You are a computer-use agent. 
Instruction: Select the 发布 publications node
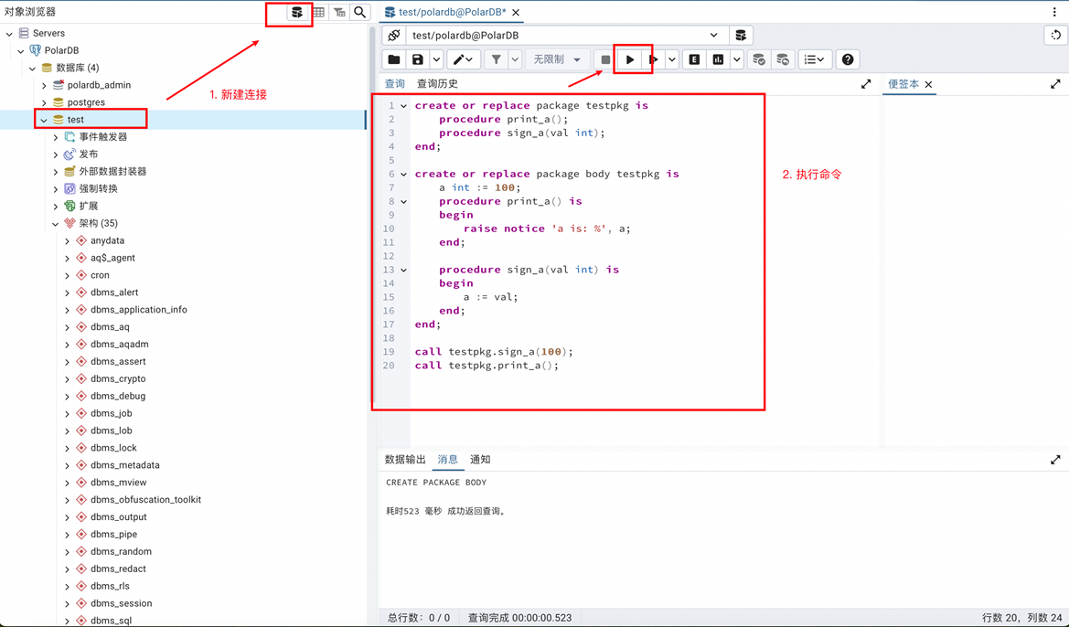point(89,154)
